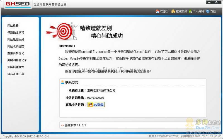Click the 在线业务咨询 label
The height and width of the screenshot is (139, 223).
[76, 105]
